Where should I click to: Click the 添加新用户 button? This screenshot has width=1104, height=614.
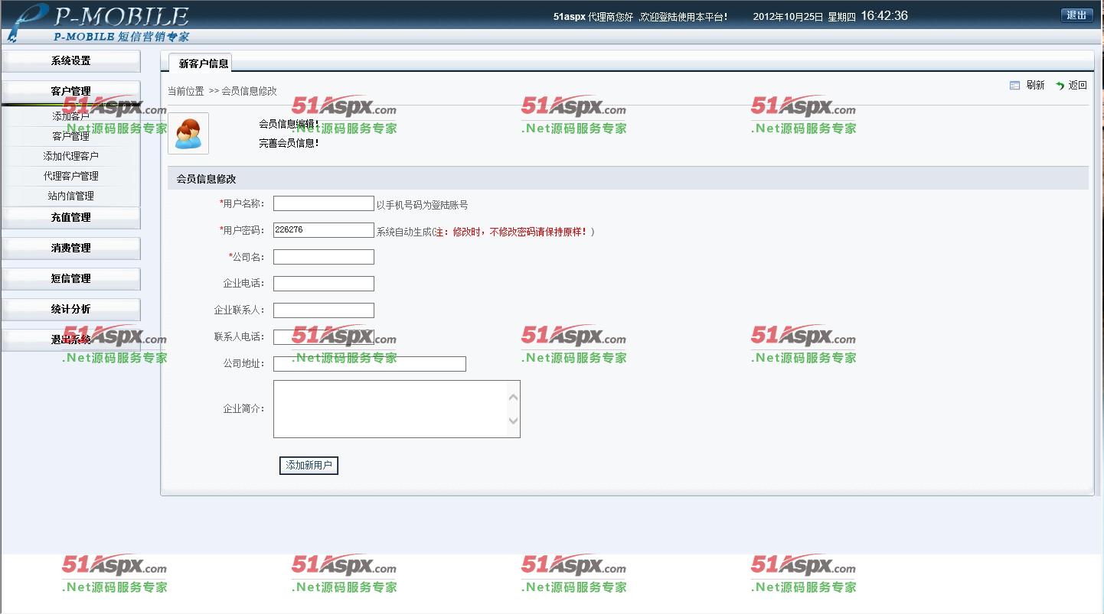309,465
